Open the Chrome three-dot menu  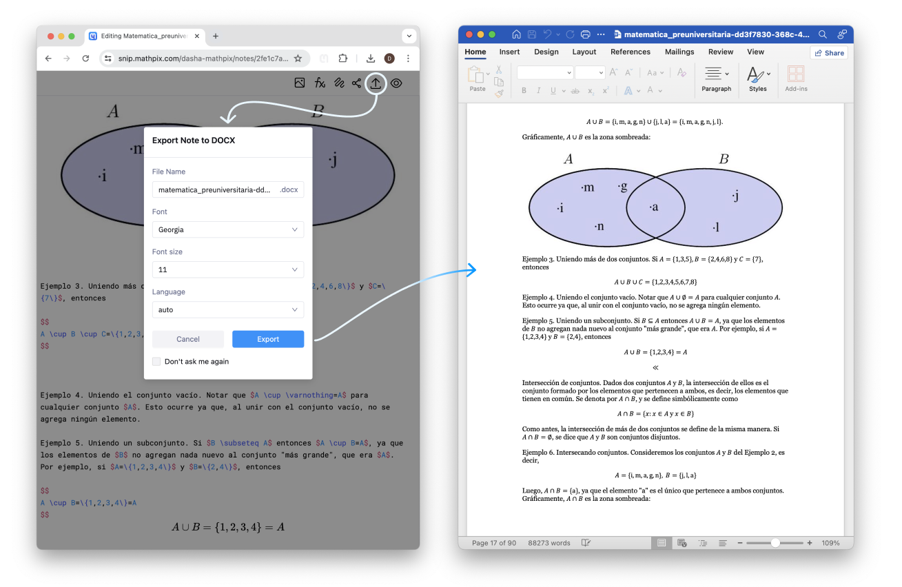point(408,59)
